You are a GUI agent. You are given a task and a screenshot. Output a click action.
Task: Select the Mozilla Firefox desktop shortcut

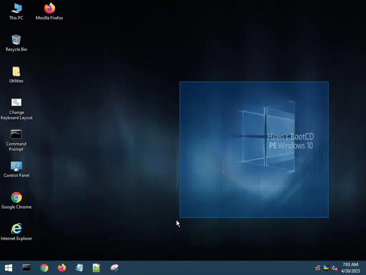pos(49,12)
